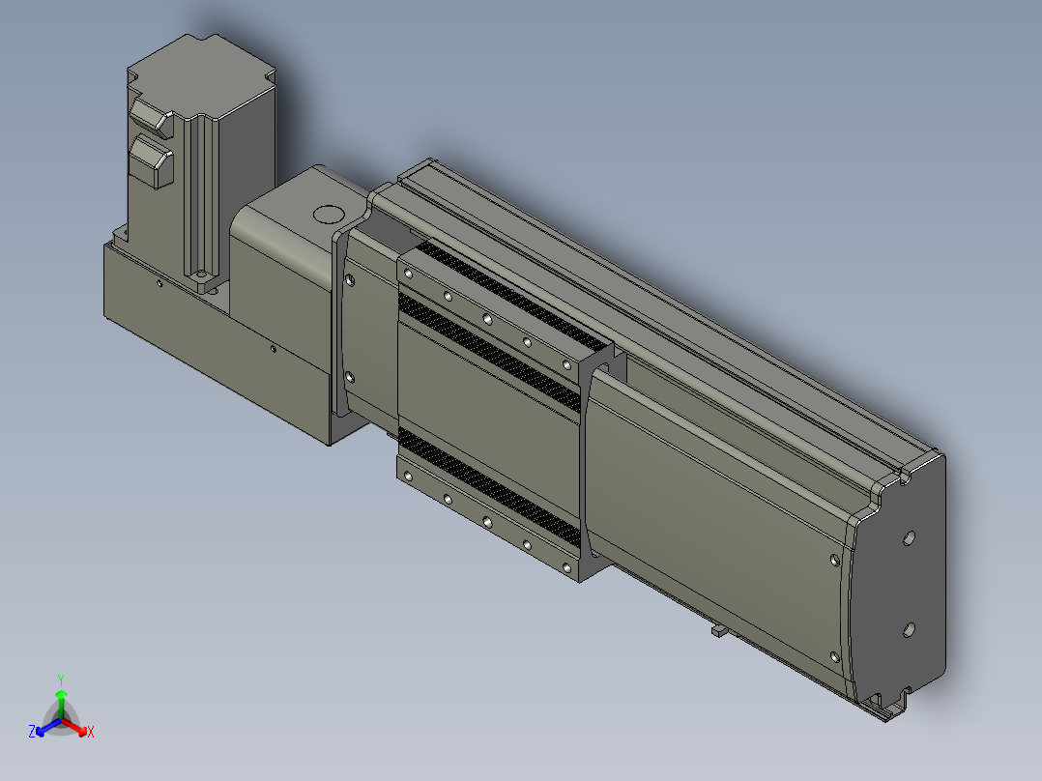
Task: Select the upper connector plug on the motor
Action: coord(152,118)
